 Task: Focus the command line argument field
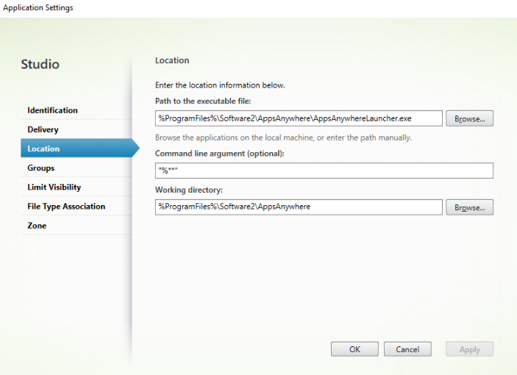tap(324, 171)
